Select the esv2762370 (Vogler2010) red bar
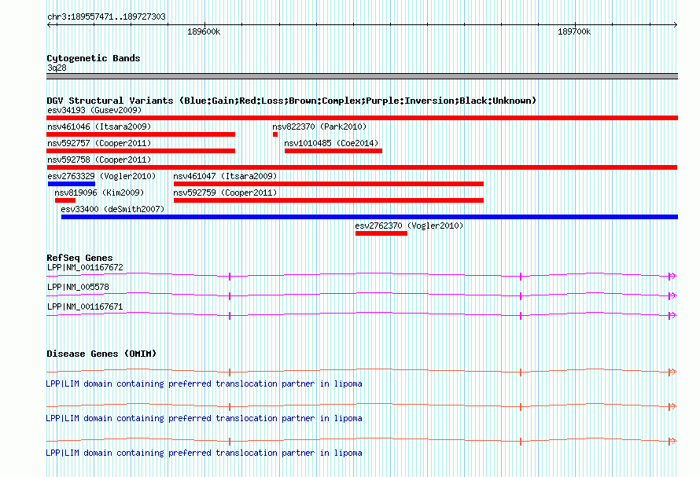This screenshot has height=477, width=700. (x=381, y=233)
